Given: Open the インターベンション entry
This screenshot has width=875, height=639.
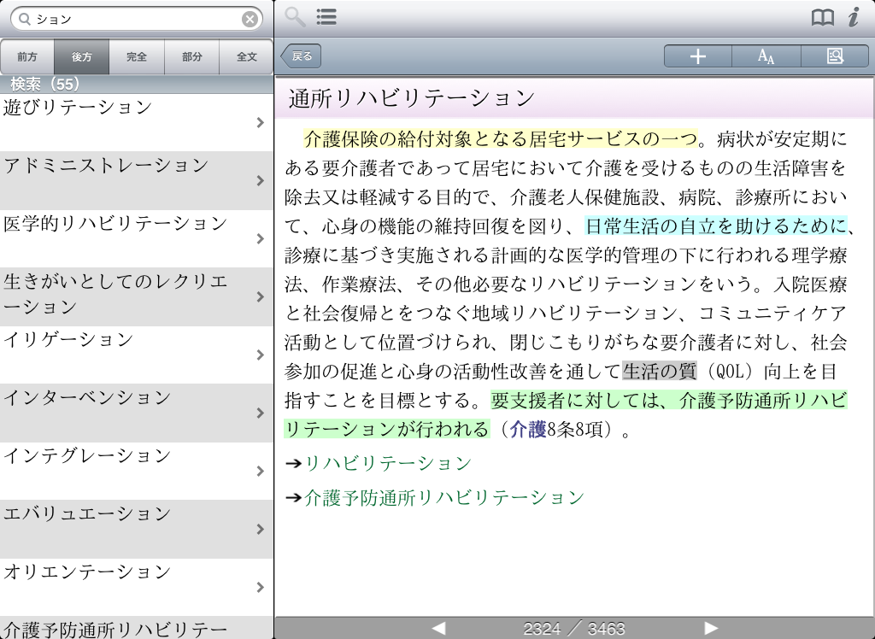Looking at the screenshot, I should click(137, 413).
